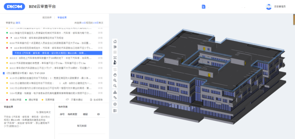Click 详情 link for clause 6.0.6
This screenshot has height=139, width=295.
pos(100,43)
